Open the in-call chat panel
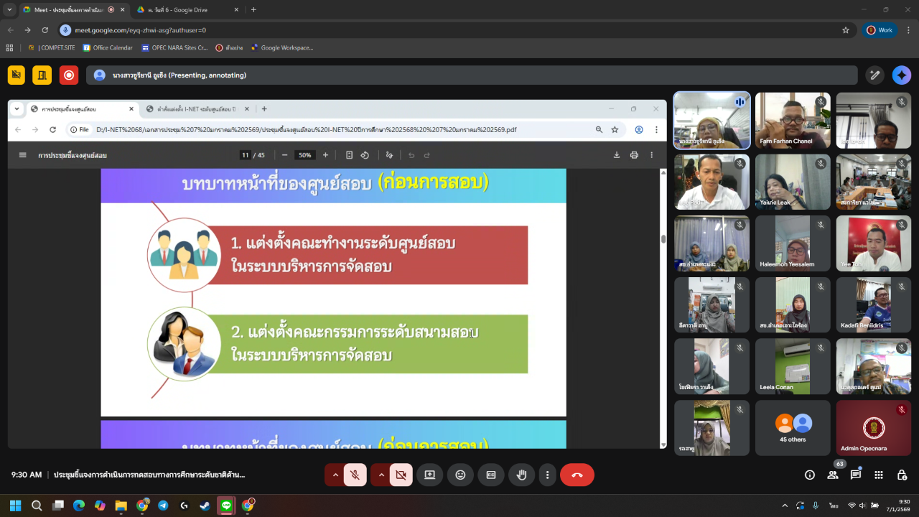Viewport: 919px width, 517px height. [856, 475]
